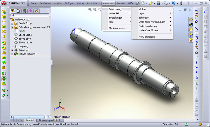Click the Save floppy disk icon
The height and width of the screenshot is (127, 210).
(158, 3)
